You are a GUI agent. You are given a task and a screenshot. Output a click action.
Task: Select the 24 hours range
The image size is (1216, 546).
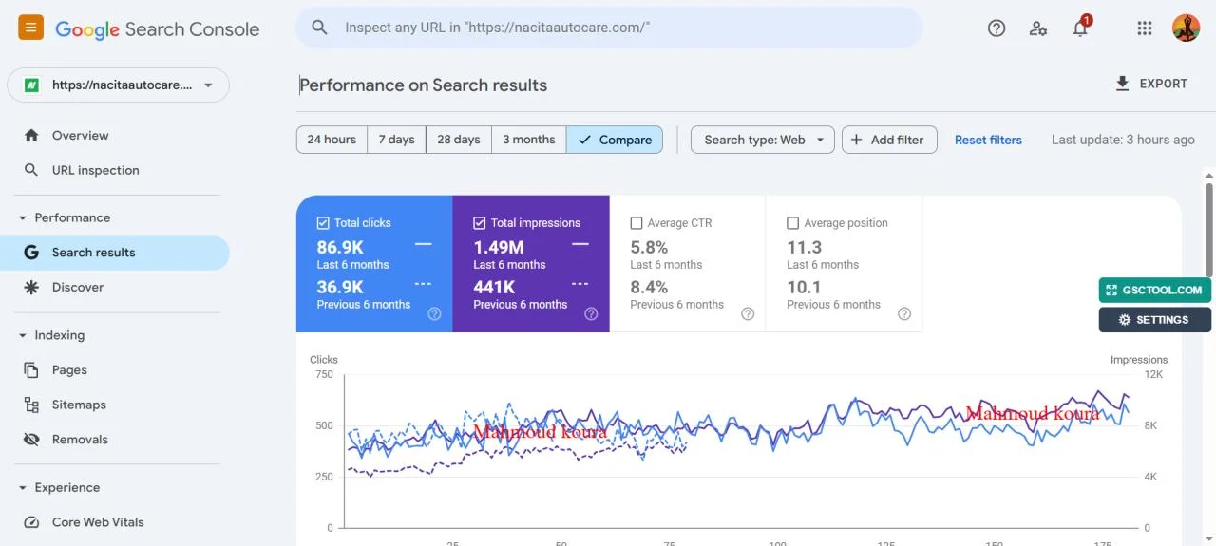332,140
